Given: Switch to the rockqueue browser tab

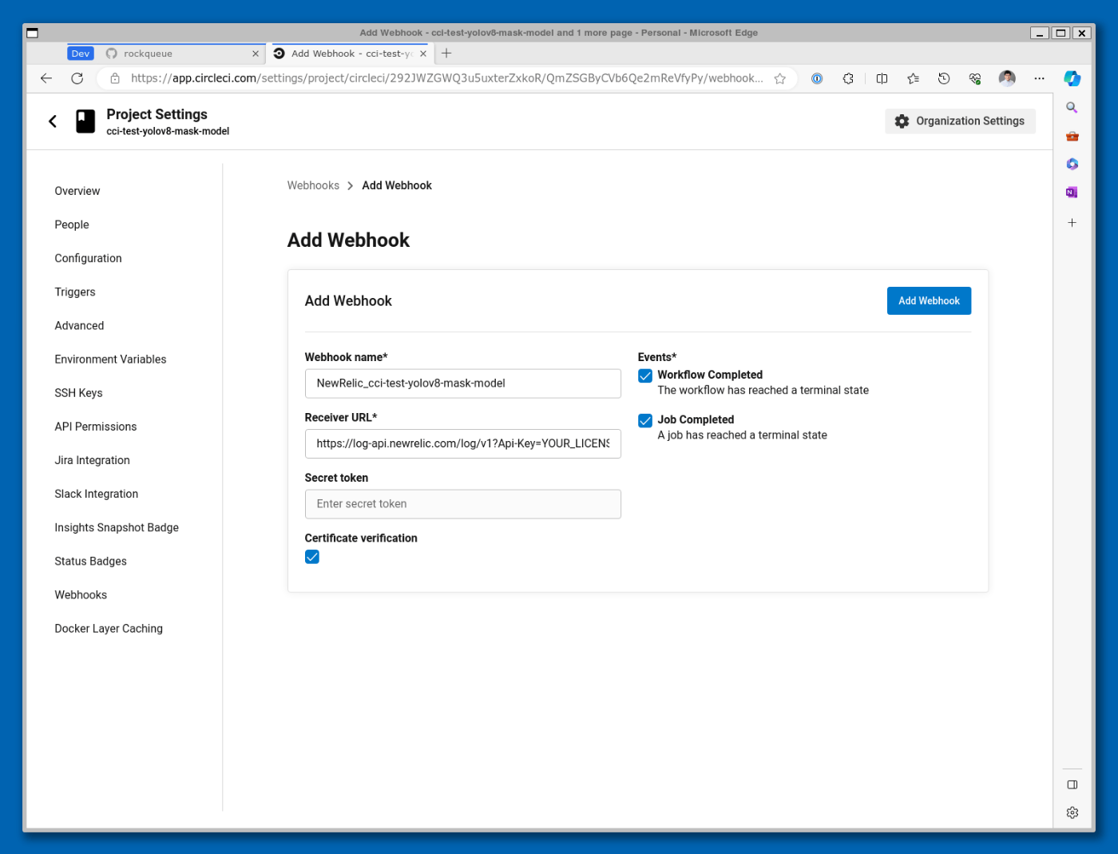Looking at the screenshot, I should click(184, 54).
